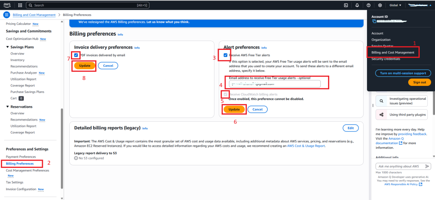Select Billing and Cost Management menu entry
The image size is (435, 200).
[x=393, y=52]
